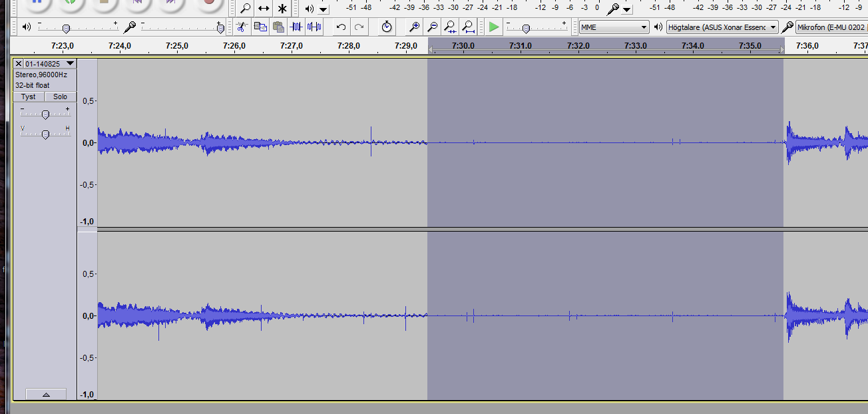
Task: Adjust the track gain slider
Action: click(45, 114)
